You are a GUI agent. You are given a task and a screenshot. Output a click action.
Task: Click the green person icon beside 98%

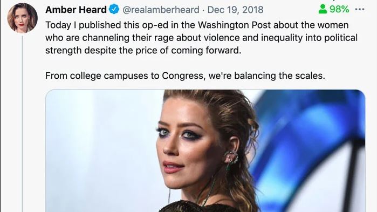coord(323,9)
